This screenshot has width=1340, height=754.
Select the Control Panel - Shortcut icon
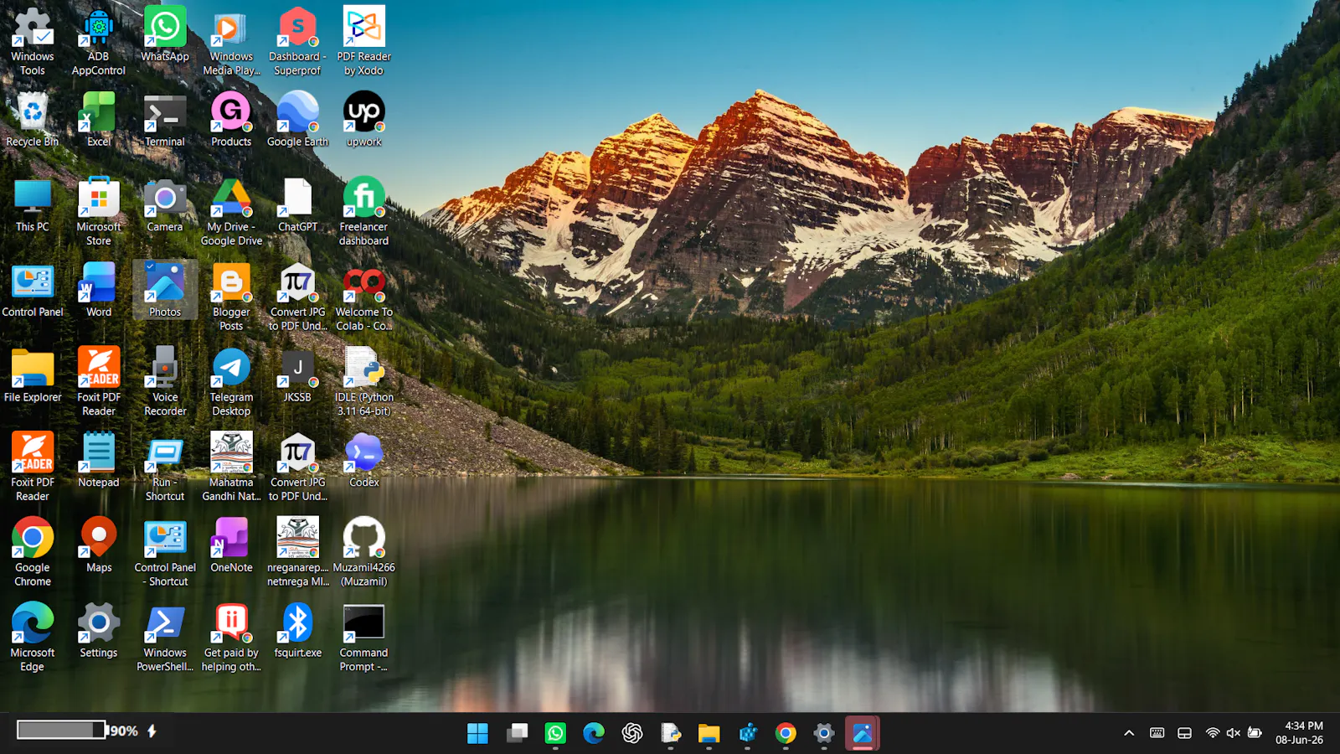point(165,553)
